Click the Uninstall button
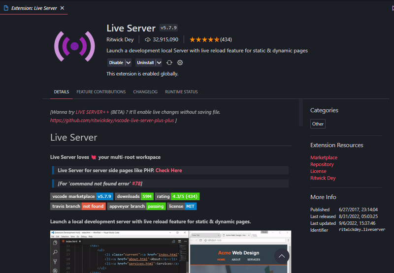This screenshot has height=273, width=394. (x=145, y=62)
